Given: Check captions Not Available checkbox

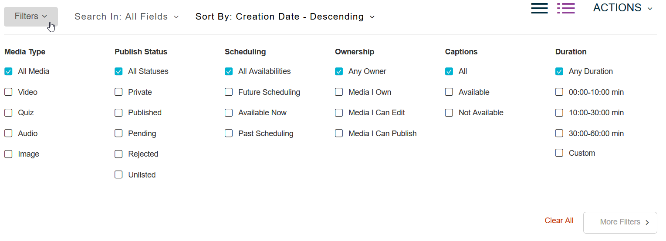Looking at the screenshot, I should point(449,113).
